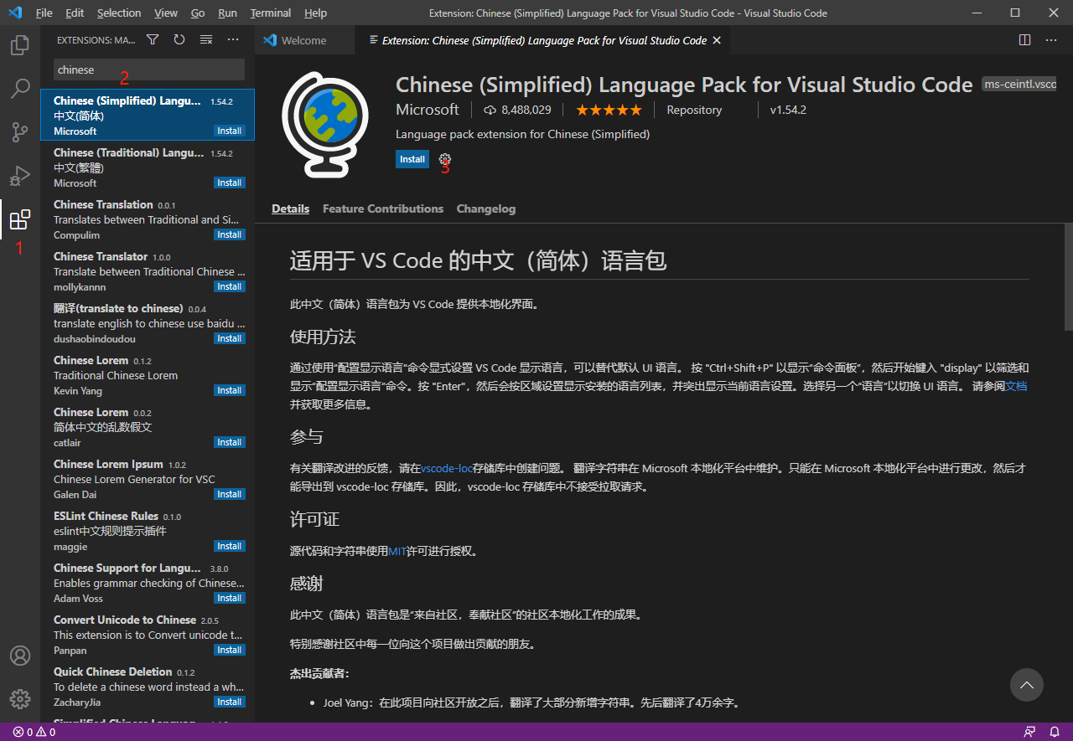
Task: Open the Terminal menu
Action: 270,13
